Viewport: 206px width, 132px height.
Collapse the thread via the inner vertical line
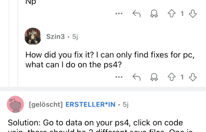(18, 43)
